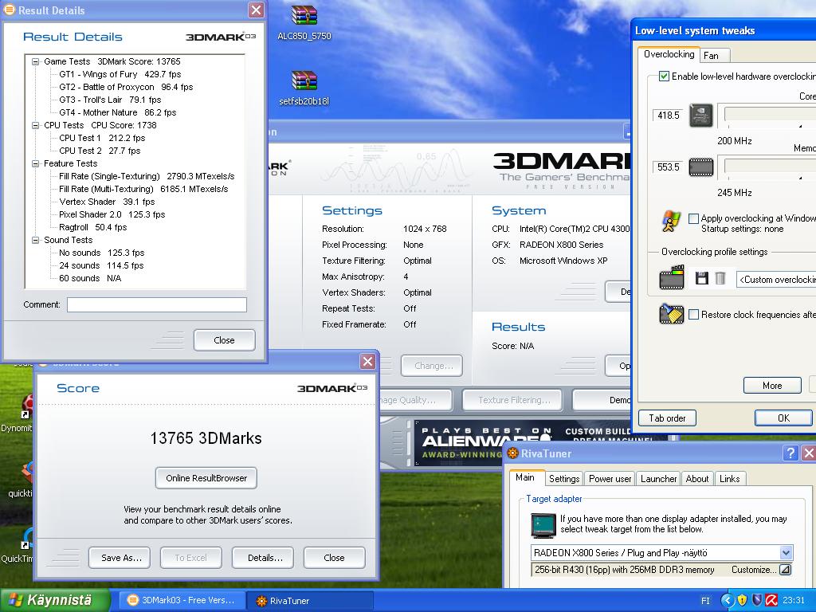Viewport: 816px width, 612px height.
Task: Click Online ResultBrowser button
Action: [206, 478]
